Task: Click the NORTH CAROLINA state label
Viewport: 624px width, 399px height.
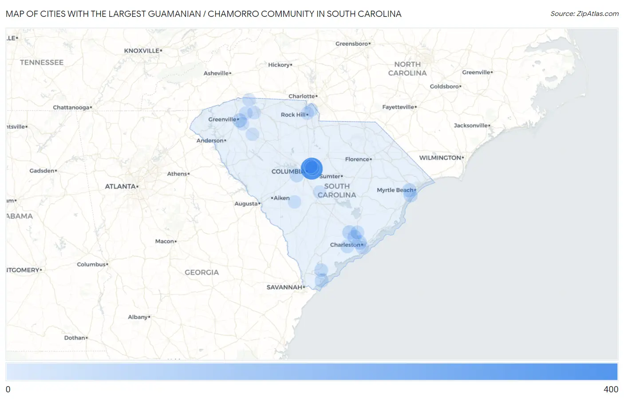Action: (x=407, y=69)
